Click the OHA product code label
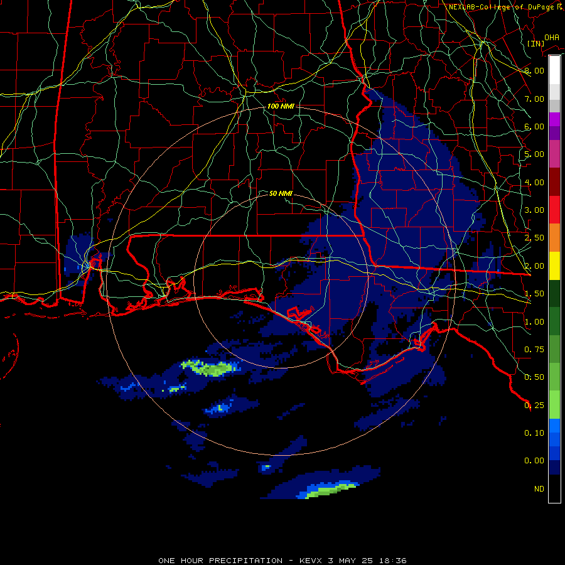This screenshot has width=565, height=565. point(552,37)
